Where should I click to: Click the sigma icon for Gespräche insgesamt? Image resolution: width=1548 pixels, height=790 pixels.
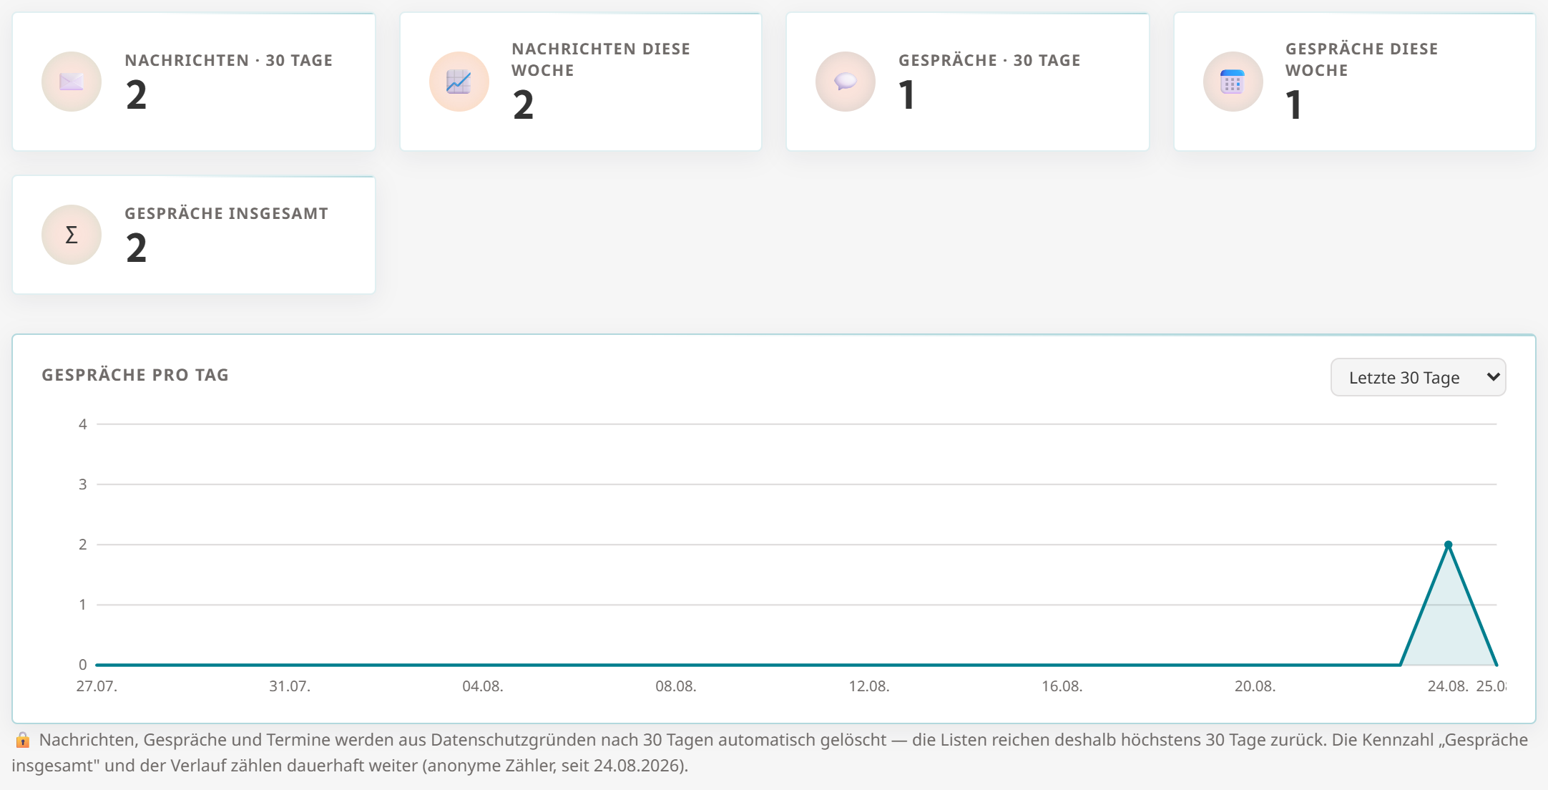click(72, 235)
